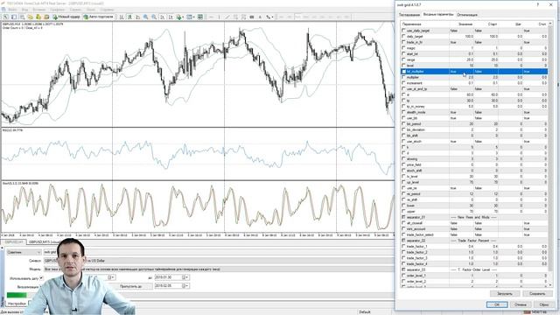The image size is (560, 315).
Task: Open the indicators list icon
Action: [x=179, y=17]
